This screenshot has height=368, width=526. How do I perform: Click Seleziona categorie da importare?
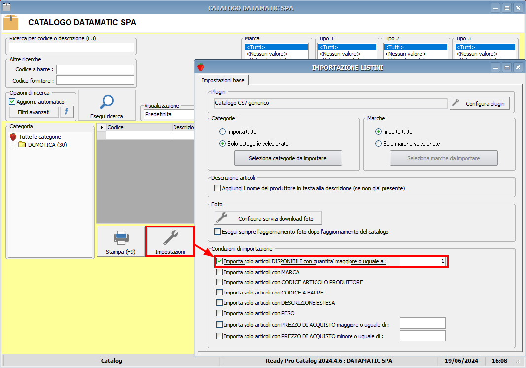tap(288, 158)
